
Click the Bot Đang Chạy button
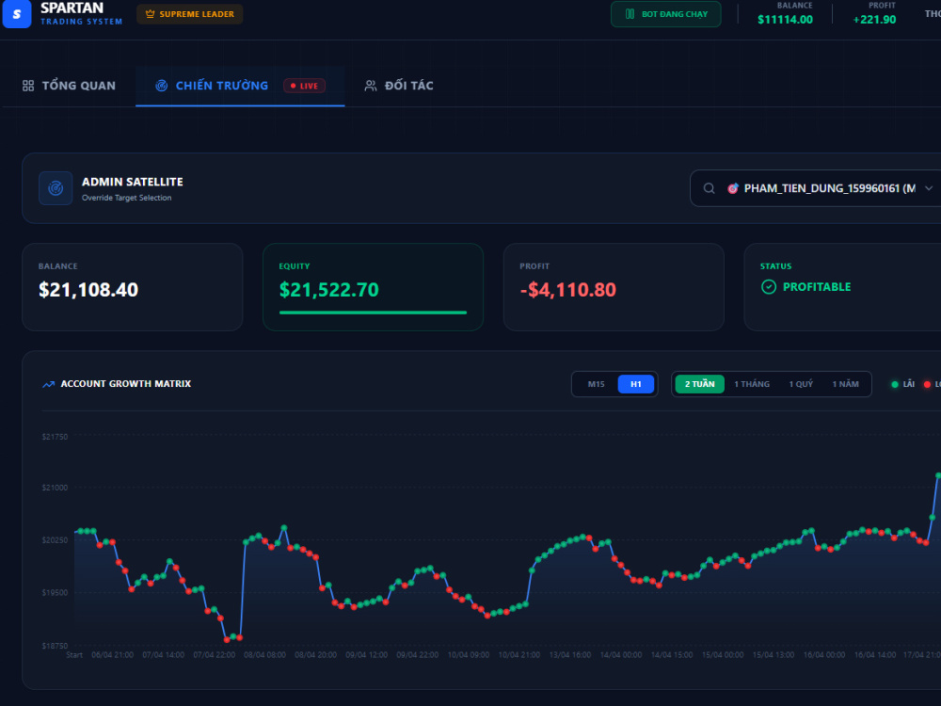[665, 14]
